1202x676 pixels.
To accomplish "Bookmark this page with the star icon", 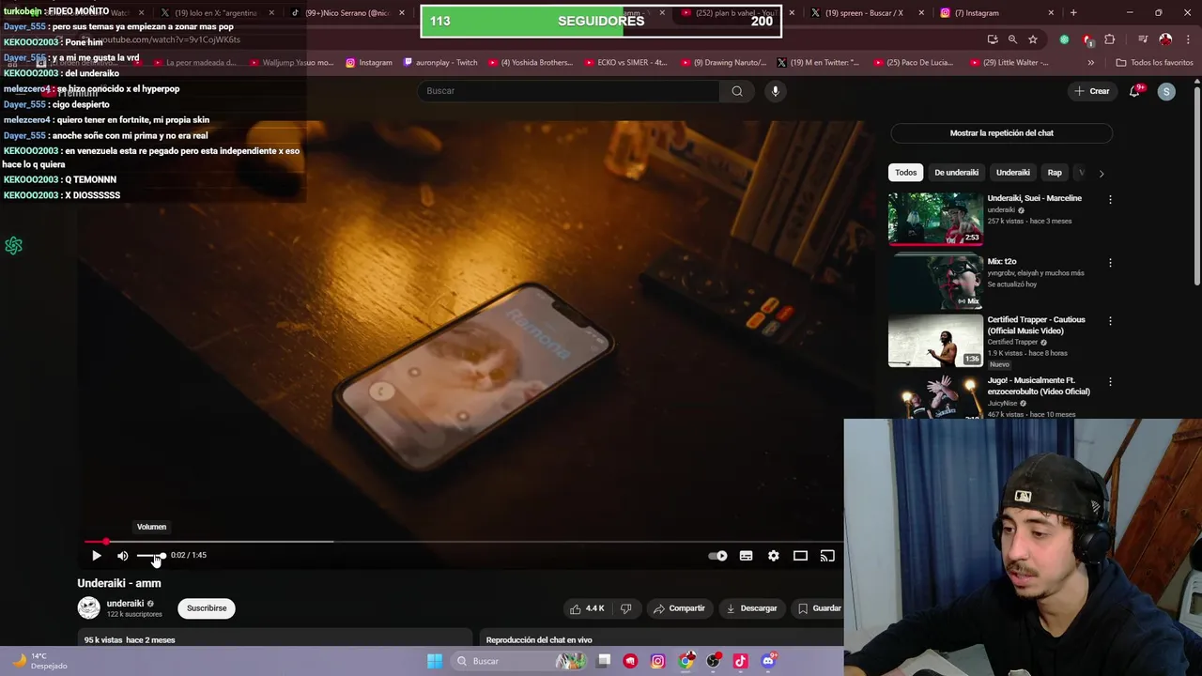I will pos(1033,39).
